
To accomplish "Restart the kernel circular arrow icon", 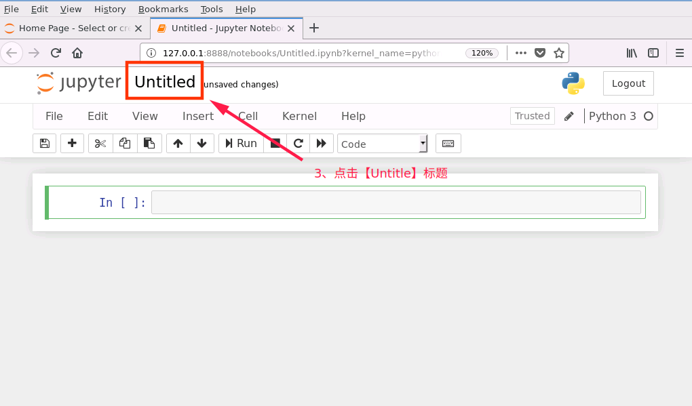I will (x=299, y=143).
